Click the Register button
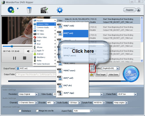145x116 pixels. coord(130,10)
